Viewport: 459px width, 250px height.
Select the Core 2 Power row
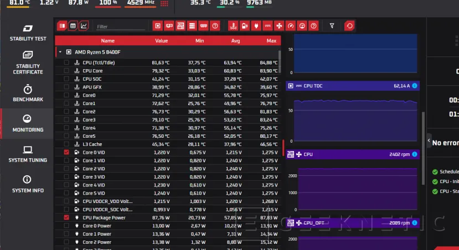tap(168, 242)
